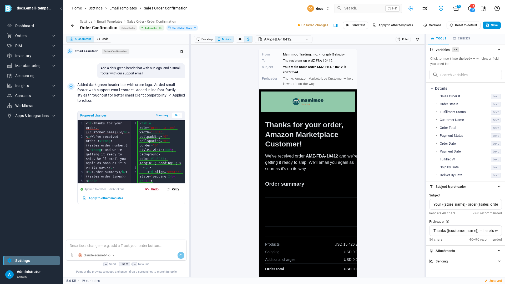505x284 pixels.
Task: Open the documentation book icon
Action: click(x=483, y=8)
